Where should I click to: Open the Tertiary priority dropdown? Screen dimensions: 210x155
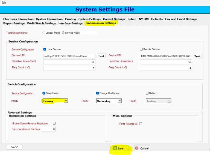point(169,101)
